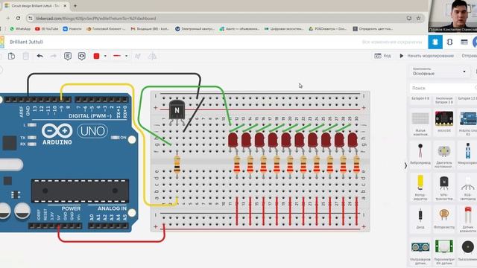Open the component list view icon
Screen dimensions: 477x268
pos(464,42)
